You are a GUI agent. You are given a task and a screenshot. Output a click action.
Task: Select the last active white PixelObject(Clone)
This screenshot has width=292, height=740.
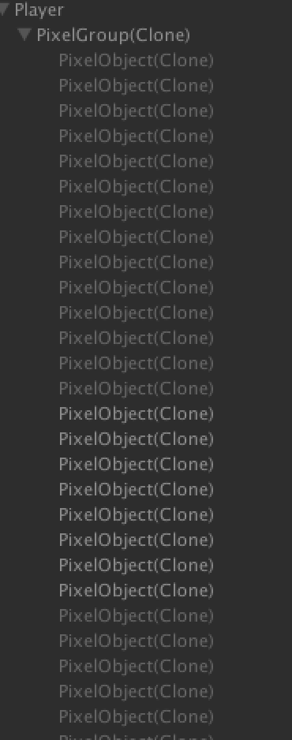[137, 591]
